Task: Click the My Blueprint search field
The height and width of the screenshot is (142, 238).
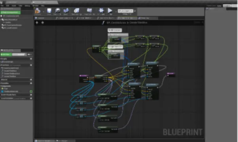Action: click(x=19, y=54)
